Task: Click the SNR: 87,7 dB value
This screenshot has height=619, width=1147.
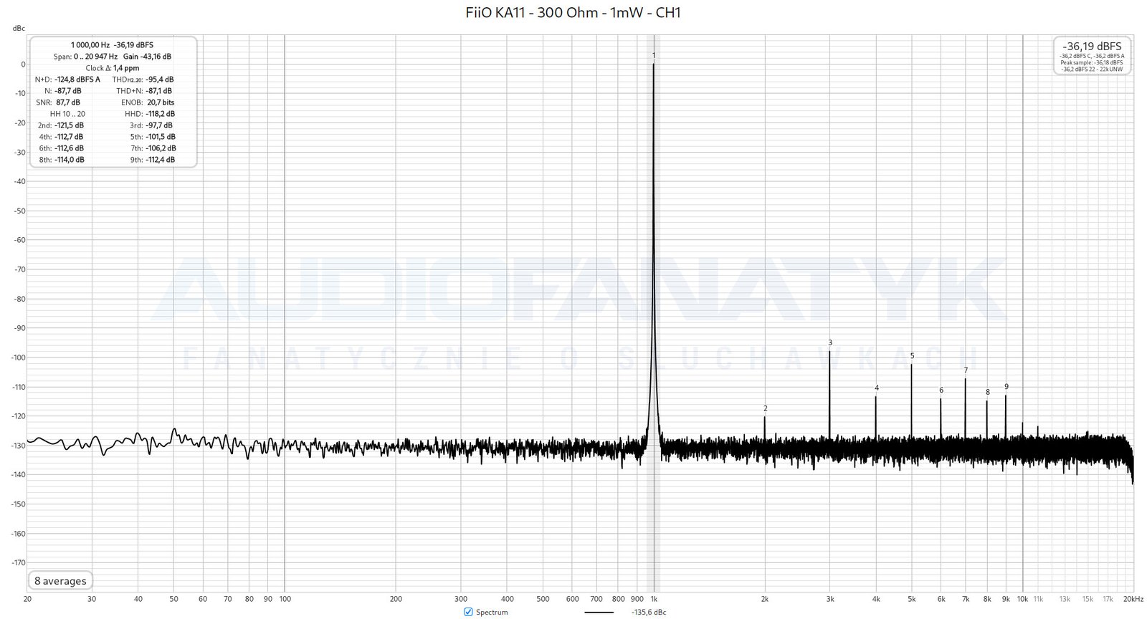Action: (x=58, y=102)
